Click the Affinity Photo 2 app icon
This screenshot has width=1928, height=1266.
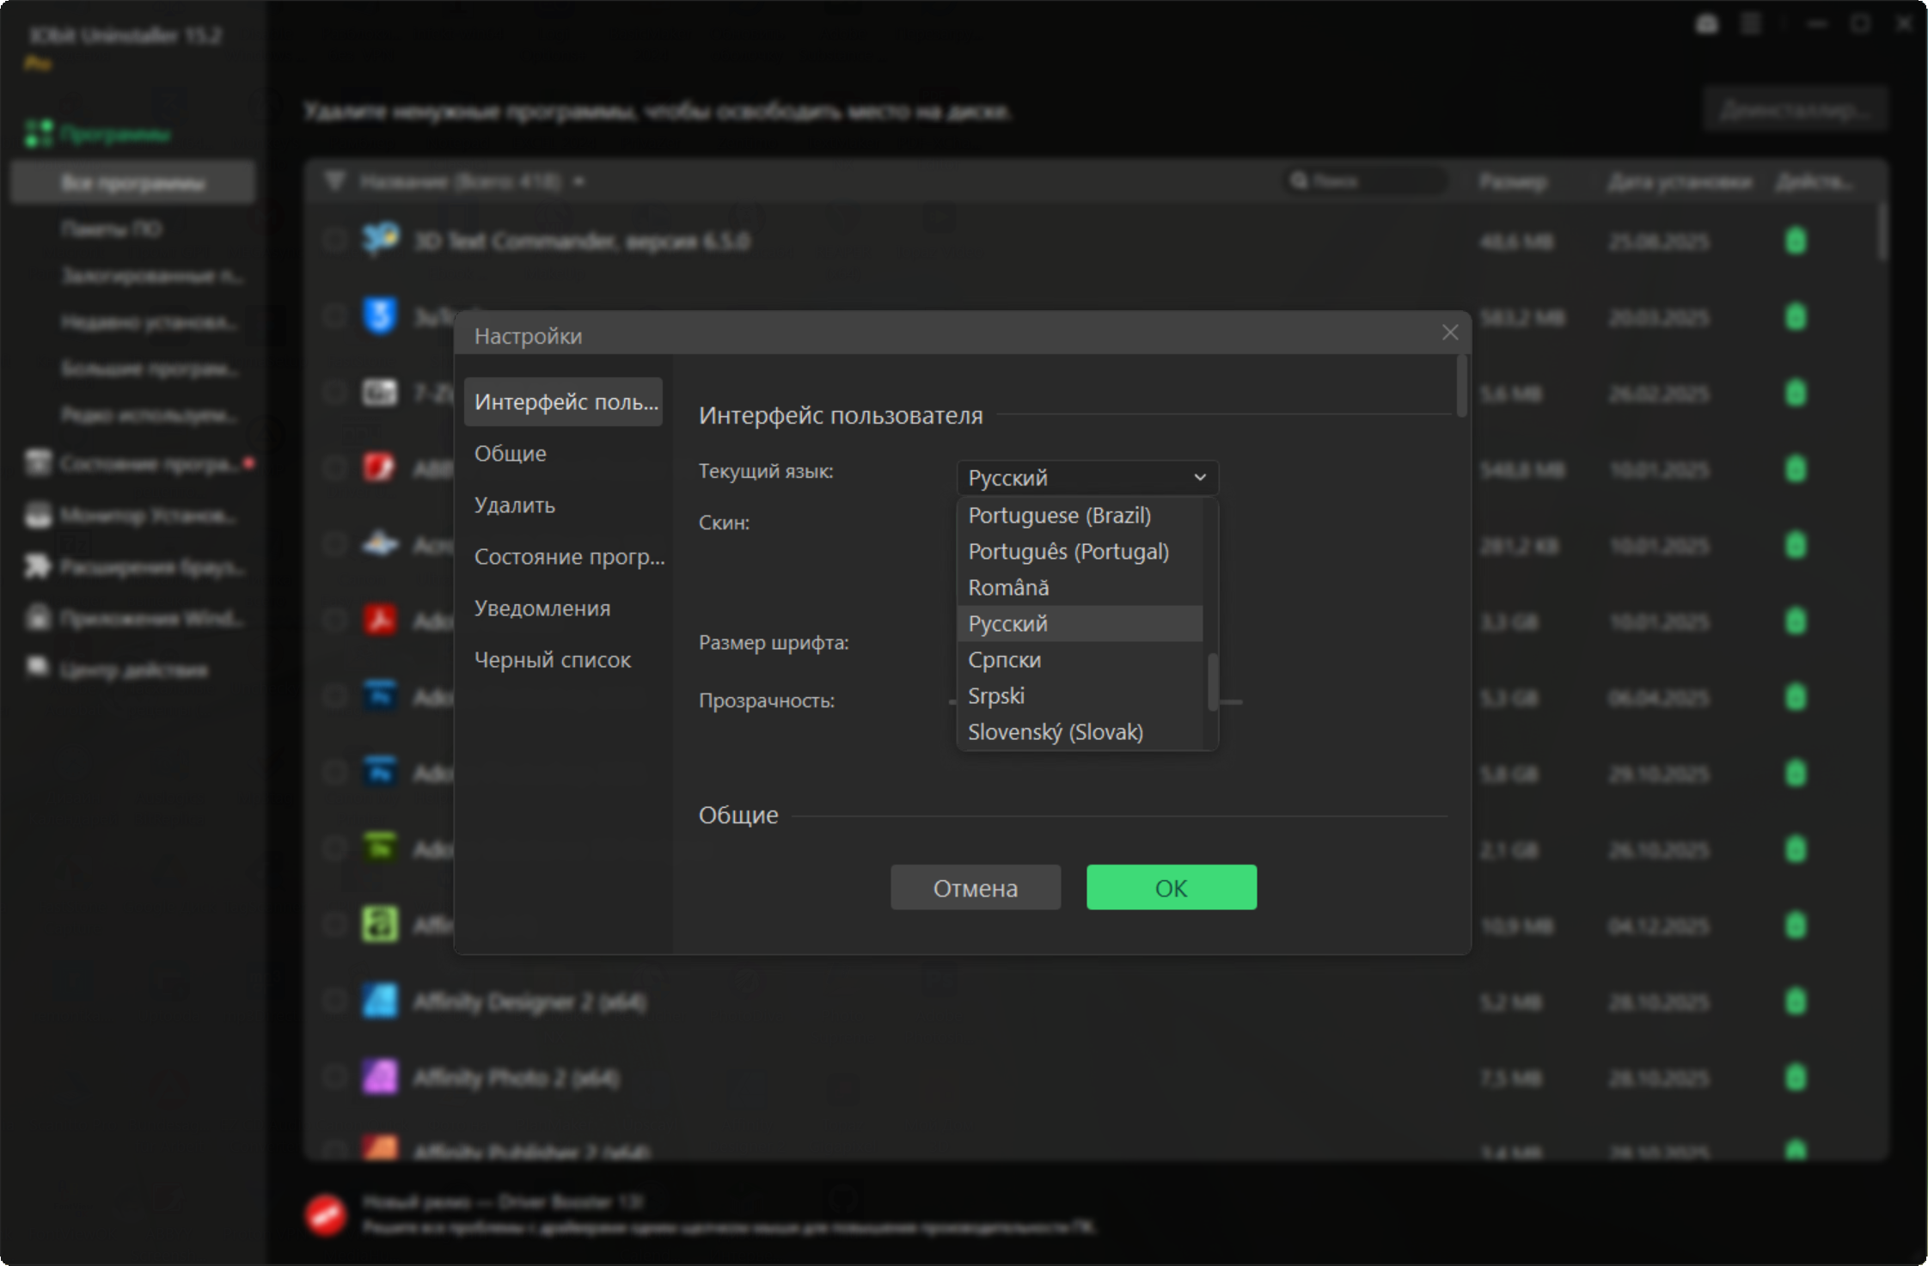click(380, 1077)
